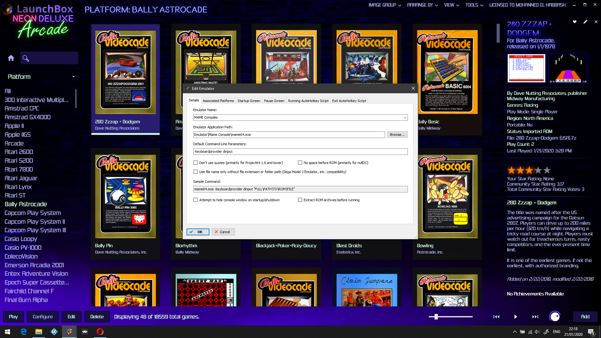601x338 pixels.
Task: Open the Emulator Name dropdown
Action: [405, 118]
